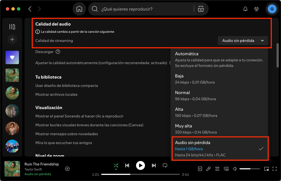The width and height of the screenshot is (281, 181).
Task: Switch to miniplayer mode
Action: [x=267, y=169]
